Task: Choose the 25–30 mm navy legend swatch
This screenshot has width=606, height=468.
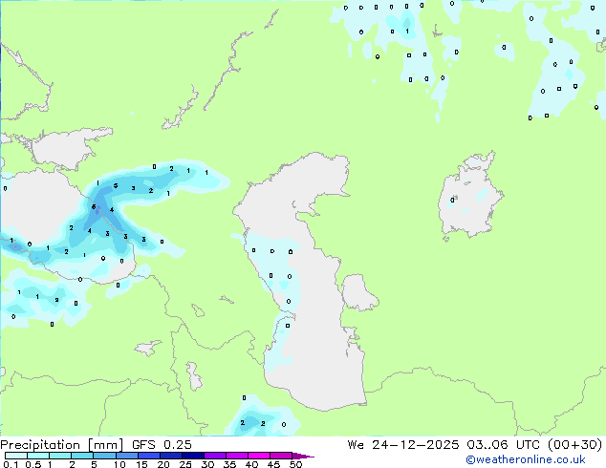Action: [x=192, y=456]
